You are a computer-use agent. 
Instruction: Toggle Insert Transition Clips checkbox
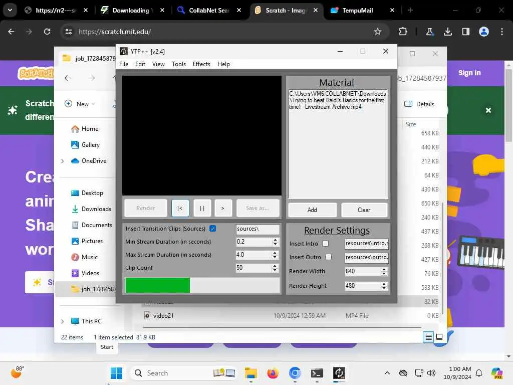[x=212, y=229]
